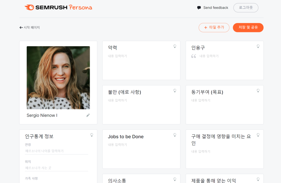Click the lightbulb icon on the 인용구 tile
Viewport: 281px width, 183px height.
pyautogui.click(x=258, y=46)
